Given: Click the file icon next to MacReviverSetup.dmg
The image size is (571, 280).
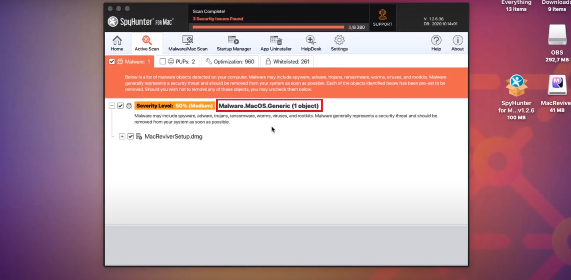Looking at the screenshot, I should pos(139,137).
